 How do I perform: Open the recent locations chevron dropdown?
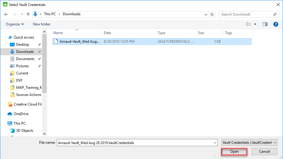[22, 14]
